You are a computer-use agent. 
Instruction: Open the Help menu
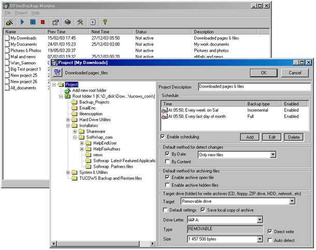click(35, 13)
